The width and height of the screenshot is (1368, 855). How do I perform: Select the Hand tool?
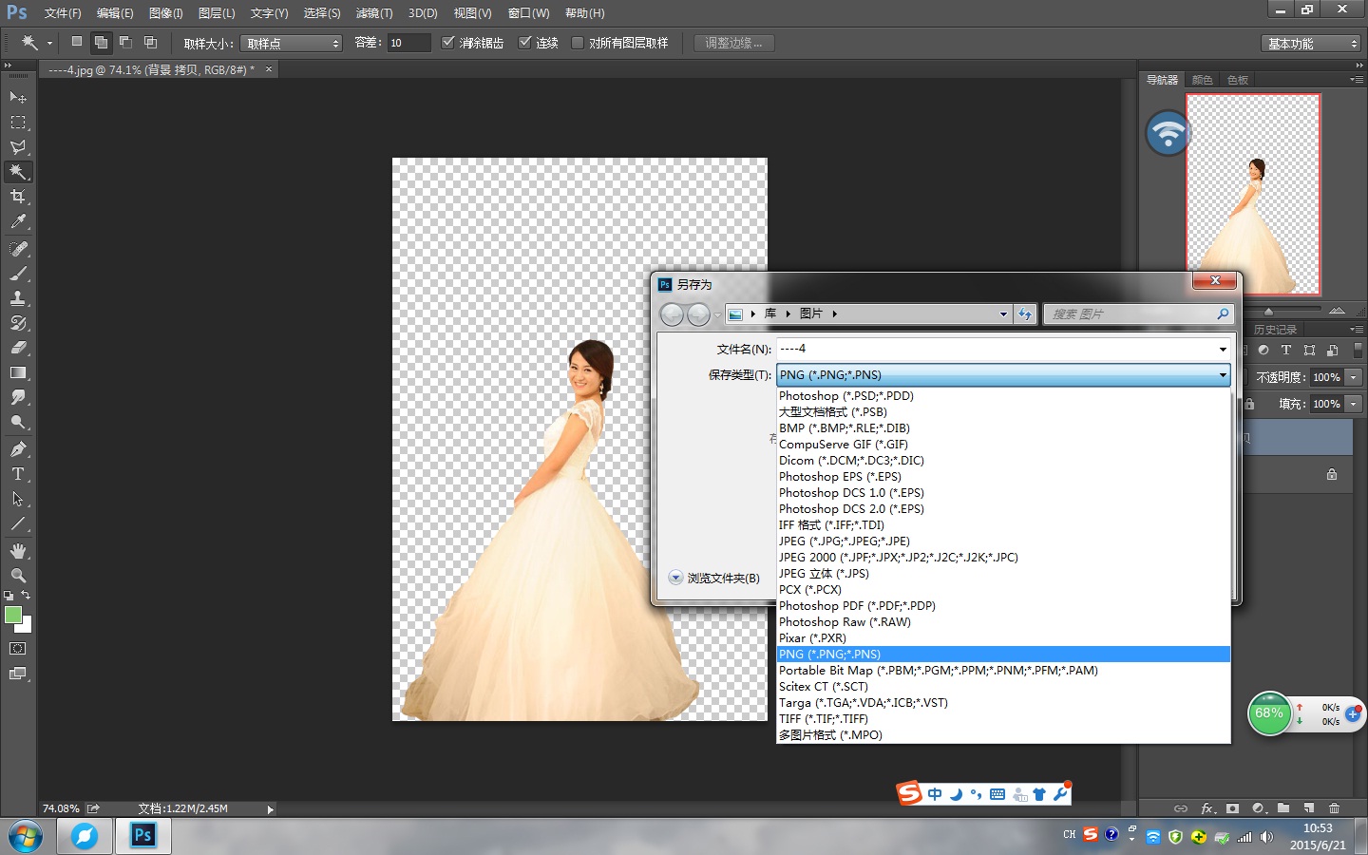pos(18,551)
